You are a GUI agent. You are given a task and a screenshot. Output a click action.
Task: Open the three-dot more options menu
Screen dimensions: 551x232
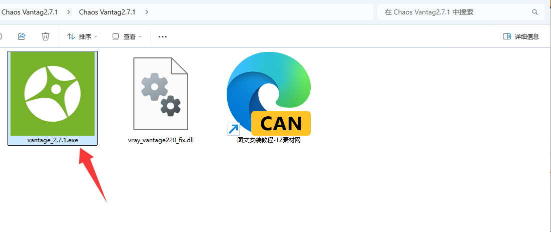tap(162, 36)
